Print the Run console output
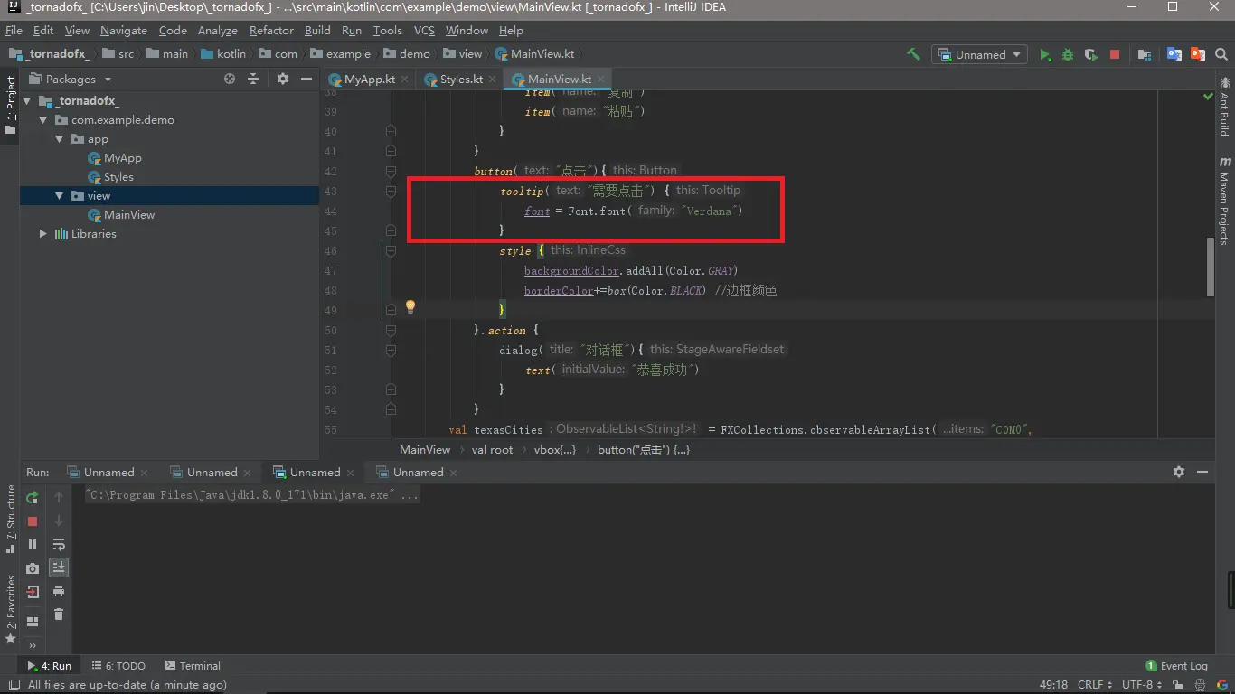1235x694 pixels. [x=59, y=591]
